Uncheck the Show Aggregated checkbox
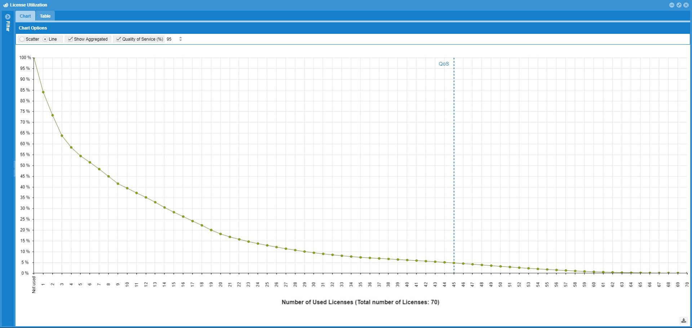Screen dimensions: 692x328 pos(70,39)
